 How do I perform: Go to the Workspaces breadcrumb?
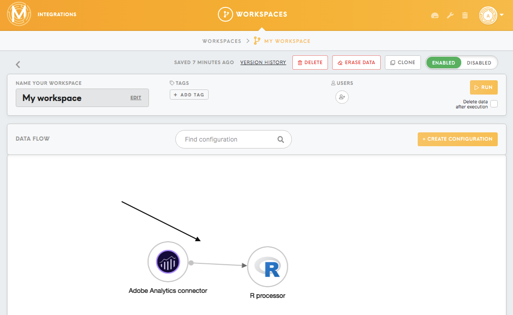pos(222,41)
